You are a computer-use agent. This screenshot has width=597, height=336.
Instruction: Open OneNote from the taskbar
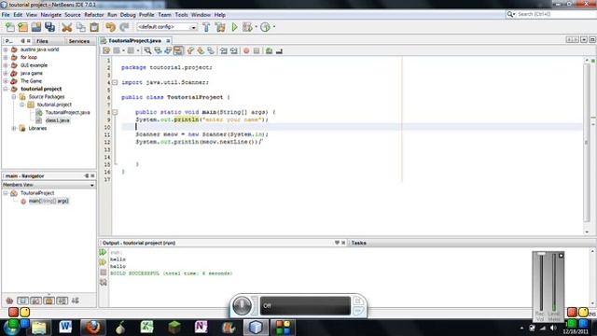201,327
